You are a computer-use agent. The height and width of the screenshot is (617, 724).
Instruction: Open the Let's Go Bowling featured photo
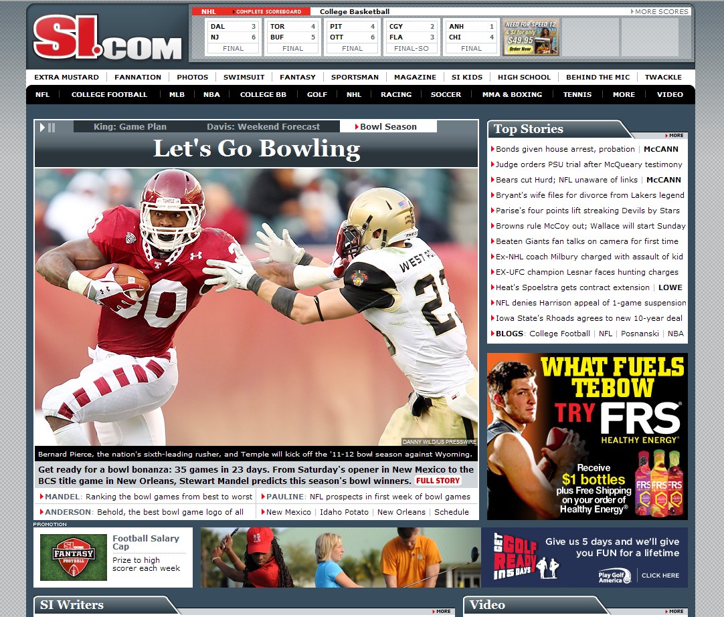[x=256, y=307]
